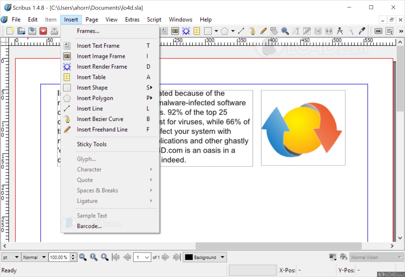Select the Rotate Item tool
The image size is (405, 277).
click(274, 31)
